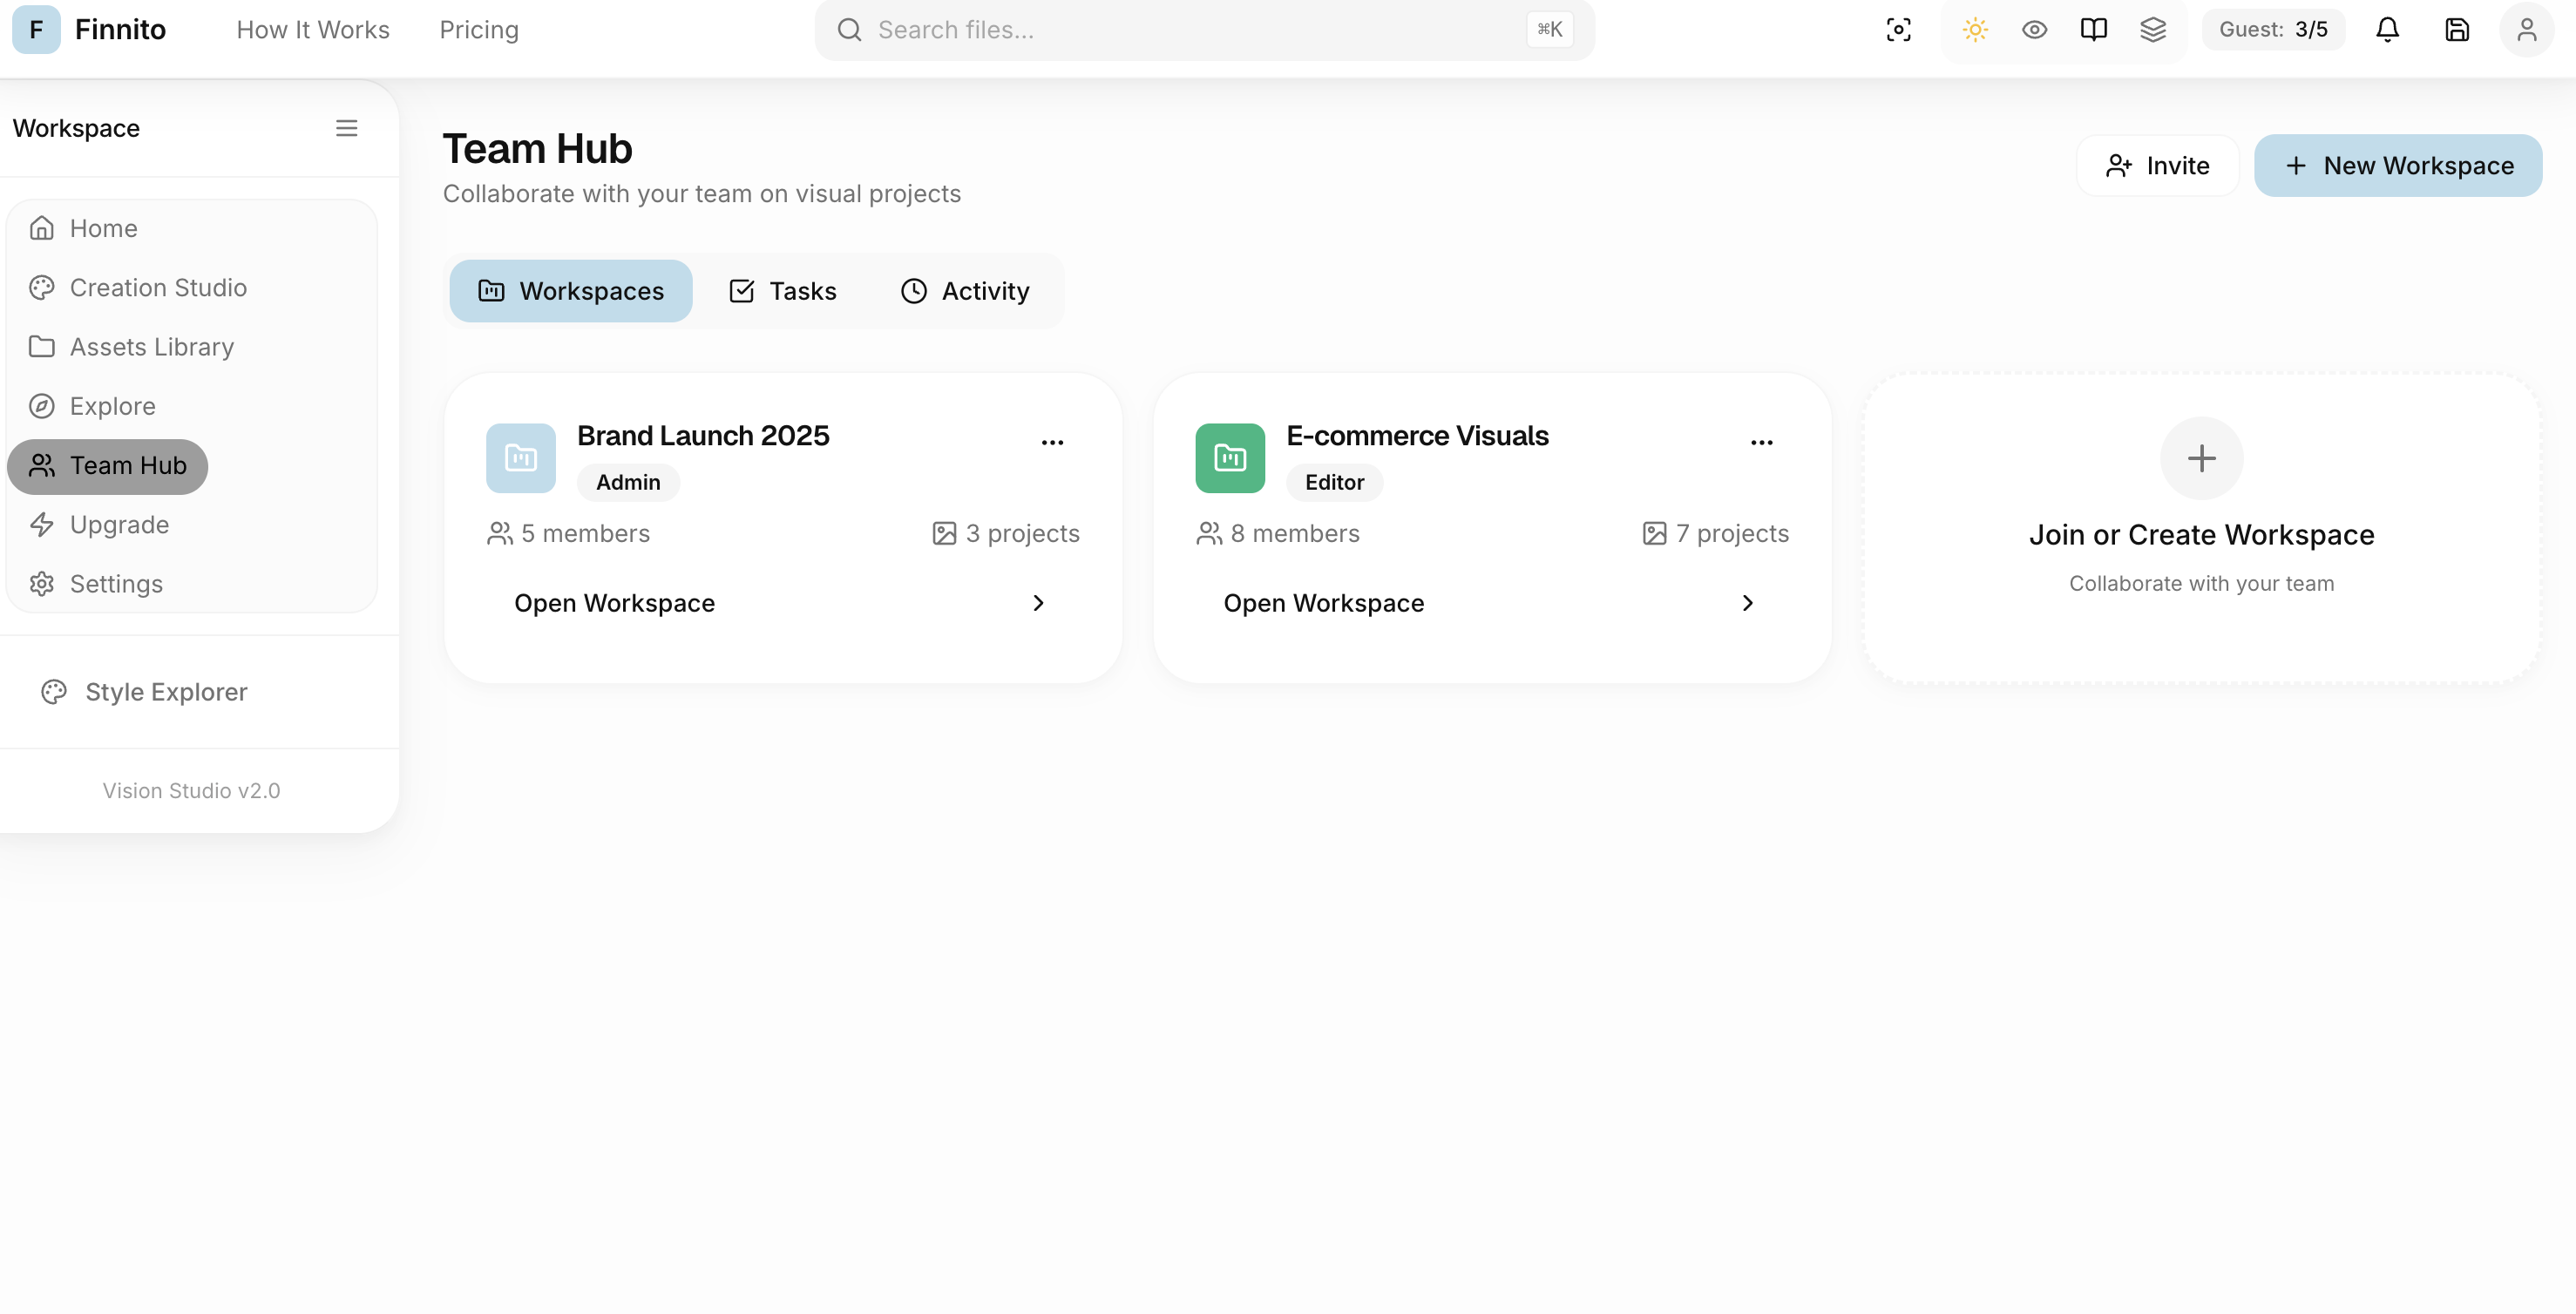Open the Pricing page from the top menu
The height and width of the screenshot is (1314, 2576).
(478, 29)
